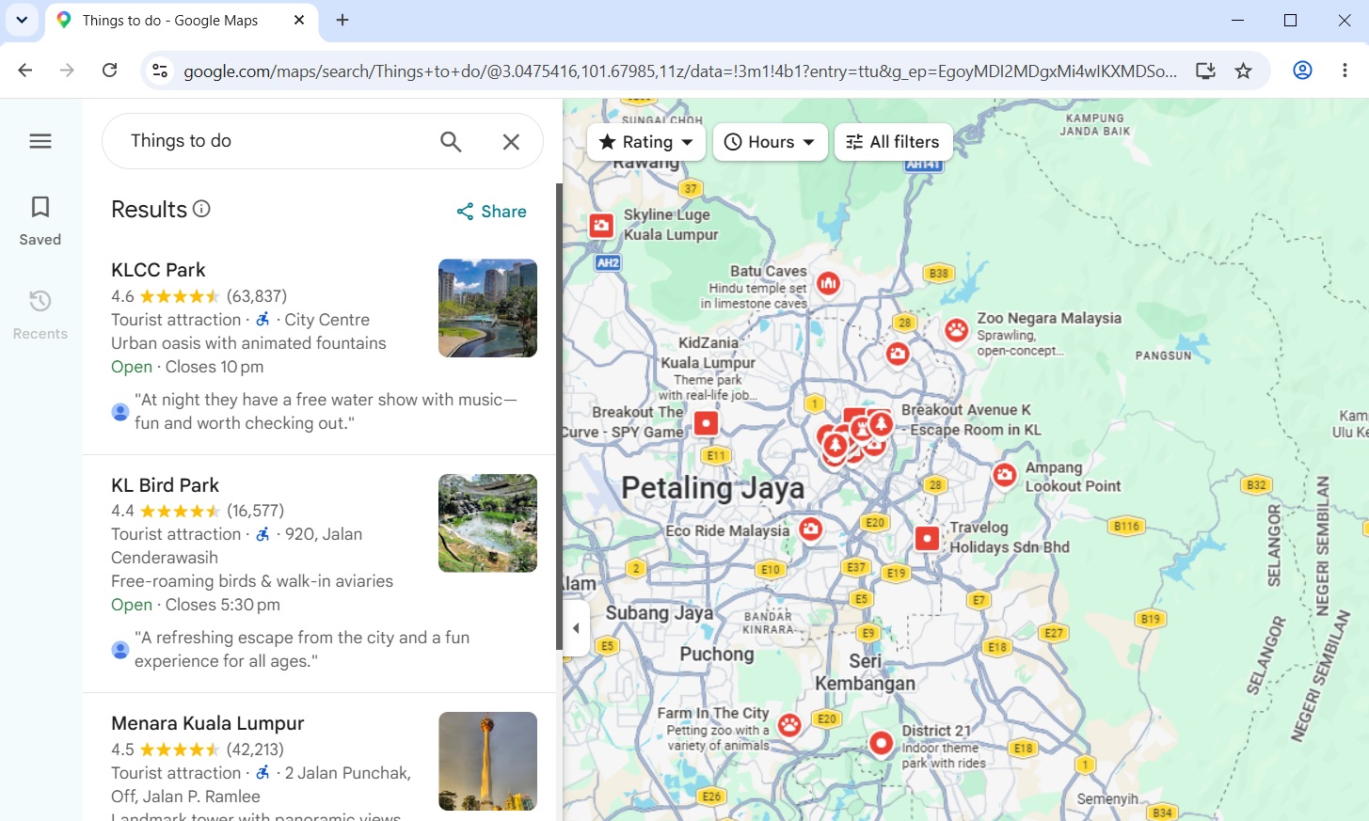
Task: Click the Eco Ride Malaysia pin
Action: tap(811, 529)
